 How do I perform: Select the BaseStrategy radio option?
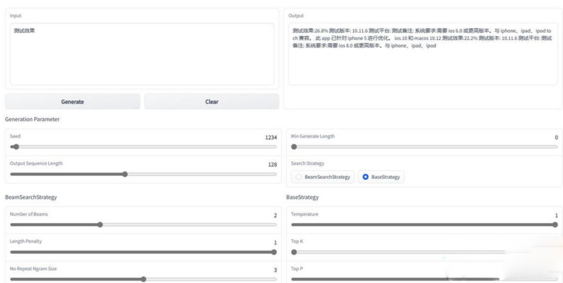tap(381, 177)
